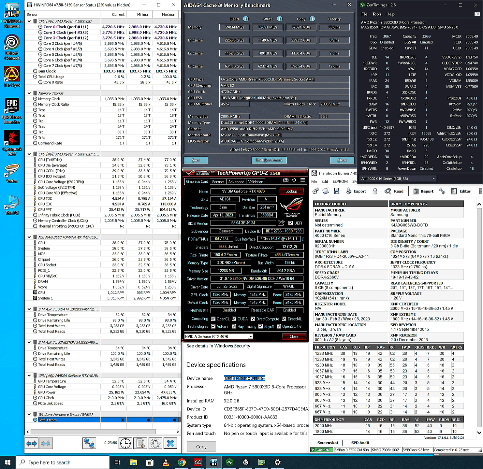
Task: Close HWiNFO sensors with blue X button
Action: [170, 444]
